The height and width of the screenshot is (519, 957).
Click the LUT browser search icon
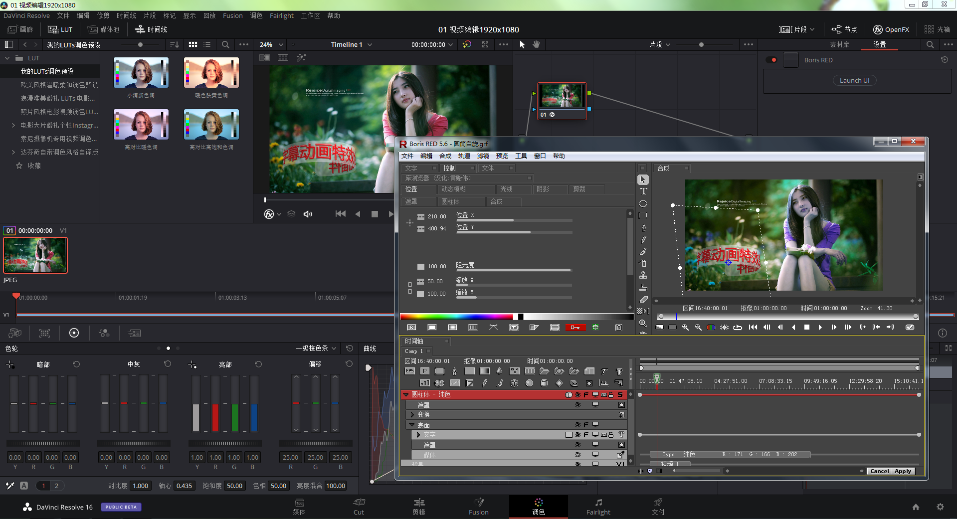tap(225, 44)
